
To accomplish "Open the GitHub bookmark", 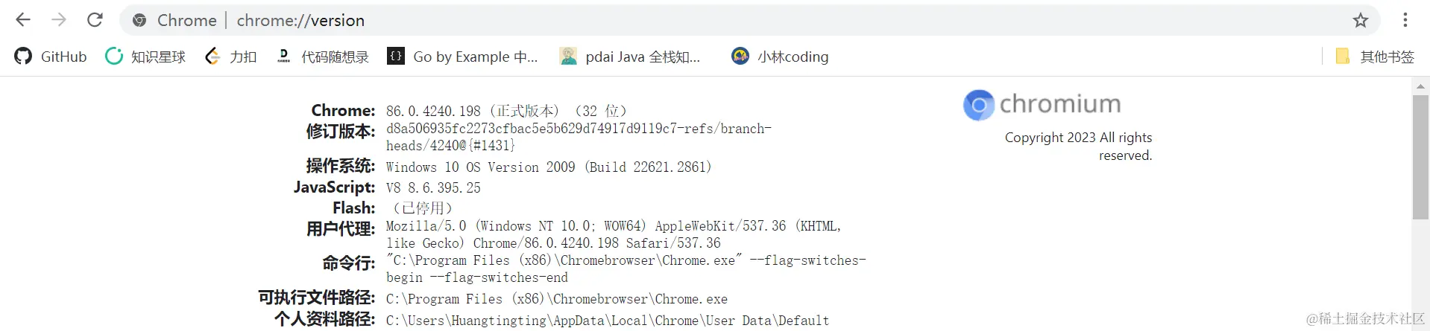I will 51,57.
